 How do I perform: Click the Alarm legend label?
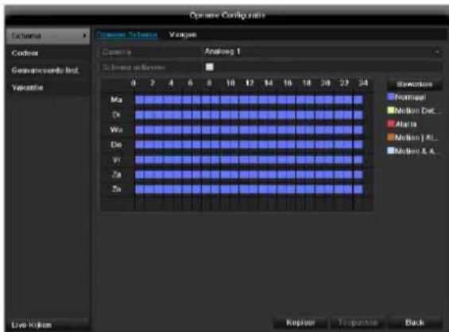(406, 124)
